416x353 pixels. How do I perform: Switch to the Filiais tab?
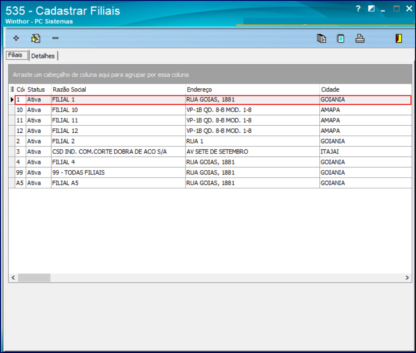point(17,55)
